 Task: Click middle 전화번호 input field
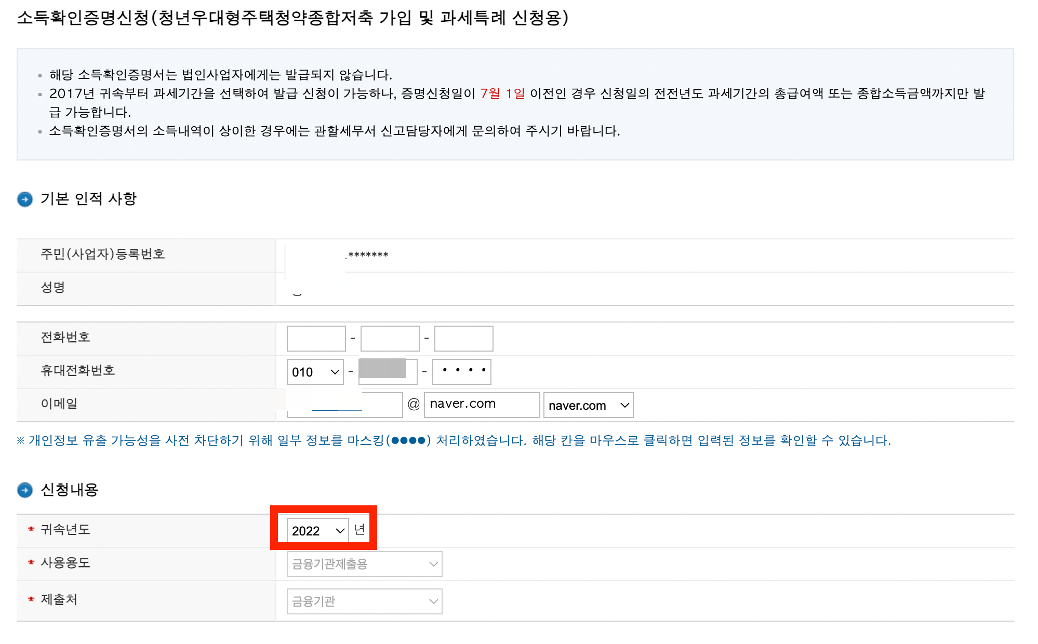(390, 339)
